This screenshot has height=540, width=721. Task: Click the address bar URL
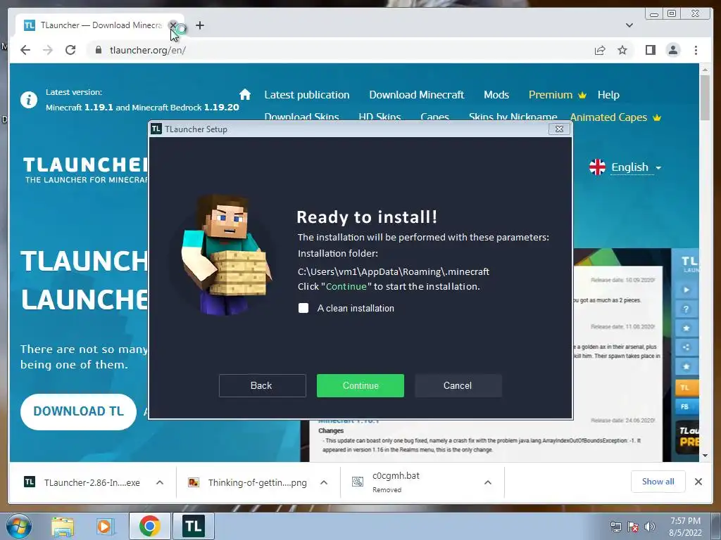coord(148,50)
